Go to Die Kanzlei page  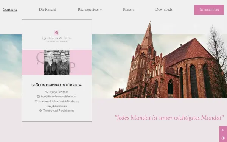point(48,9)
